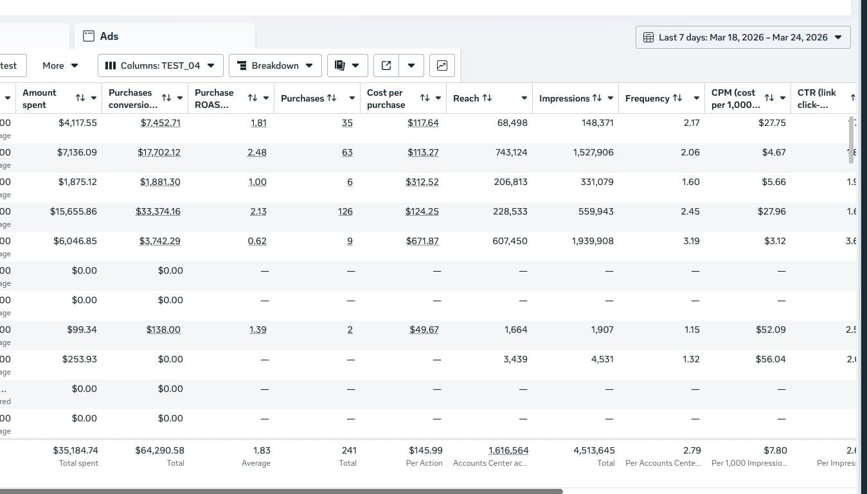Sort by Amount spent arrows icon
Screen dimensions: 867x494
[80, 98]
